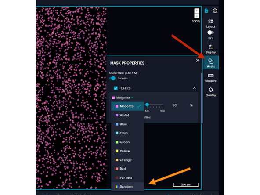Click the 100% zoom level text
260x195 pixels.
pyautogui.click(x=196, y=21)
